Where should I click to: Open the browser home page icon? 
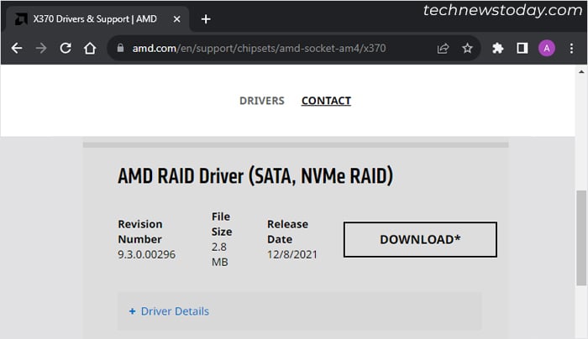(x=90, y=48)
